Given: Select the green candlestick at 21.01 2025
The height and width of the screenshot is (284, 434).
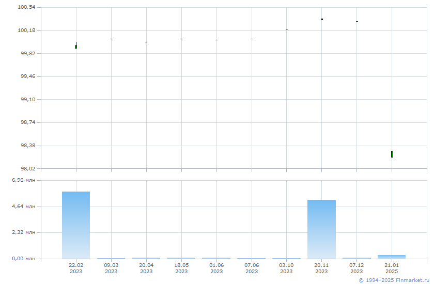Looking at the screenshot, I should point(392,154).
